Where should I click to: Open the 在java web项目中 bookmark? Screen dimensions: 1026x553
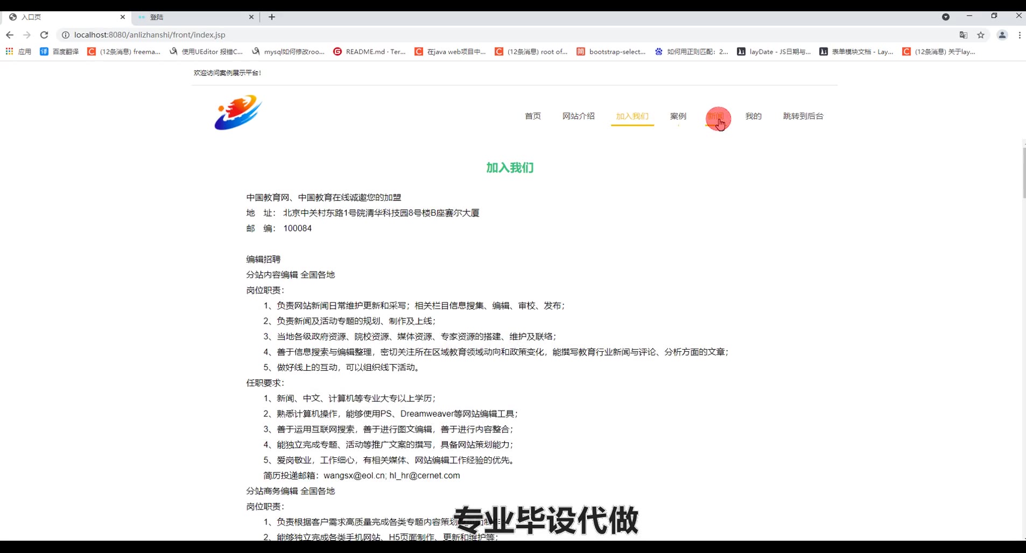point(451,52)
